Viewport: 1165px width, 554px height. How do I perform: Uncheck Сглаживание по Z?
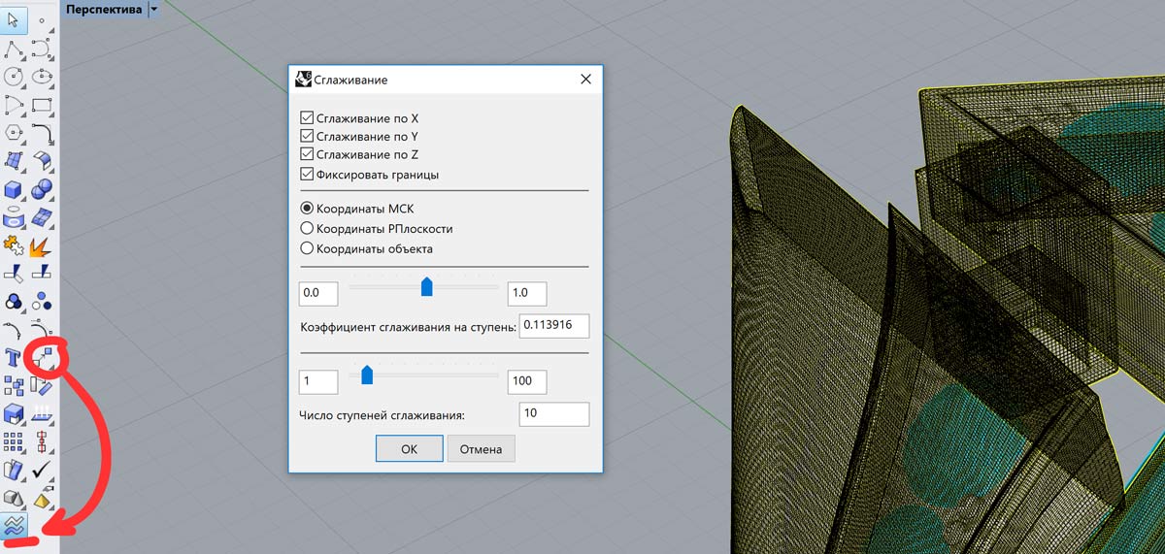click(x=308, y=154)
